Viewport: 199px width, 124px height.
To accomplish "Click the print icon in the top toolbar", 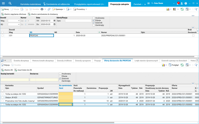I will coord(42,9).
